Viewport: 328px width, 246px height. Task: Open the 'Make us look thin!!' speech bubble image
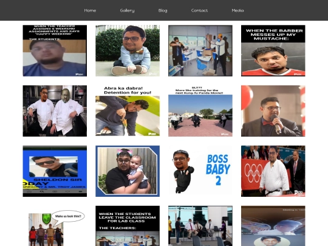[55, 226]
